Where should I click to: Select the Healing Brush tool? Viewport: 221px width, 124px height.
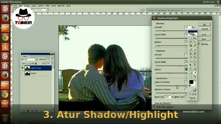(191, 50)
